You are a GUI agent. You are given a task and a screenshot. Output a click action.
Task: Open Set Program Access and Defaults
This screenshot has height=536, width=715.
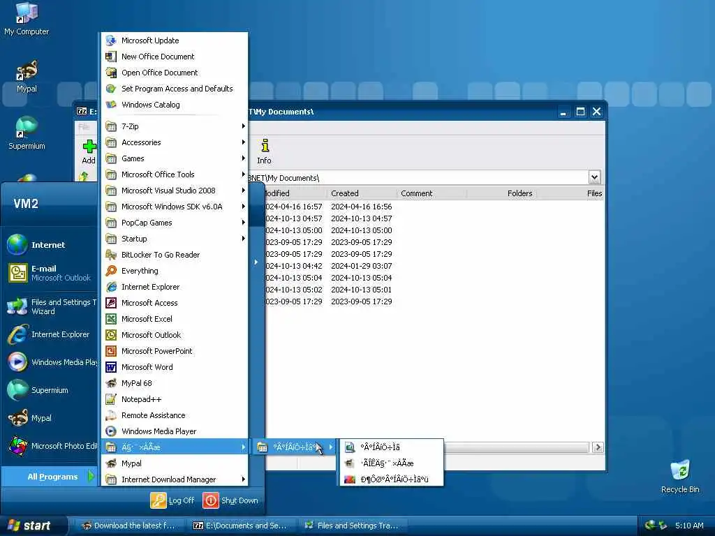tap(174, 89)
